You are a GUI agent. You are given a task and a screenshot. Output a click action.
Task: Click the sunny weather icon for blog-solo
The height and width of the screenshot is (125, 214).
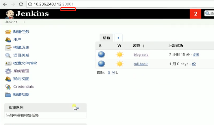click(x=120, y=55)
